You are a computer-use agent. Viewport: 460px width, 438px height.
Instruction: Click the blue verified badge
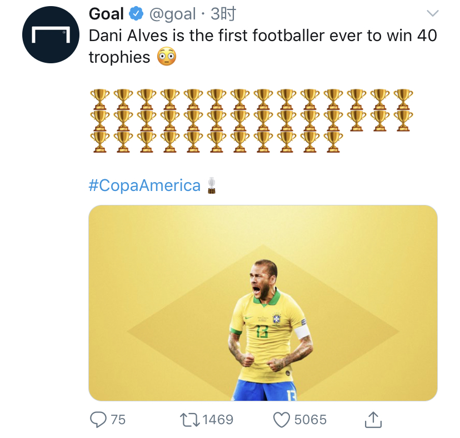point(137,14)
